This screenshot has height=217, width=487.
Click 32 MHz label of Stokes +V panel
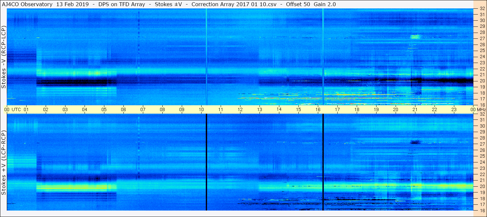[x=482, y=114]
